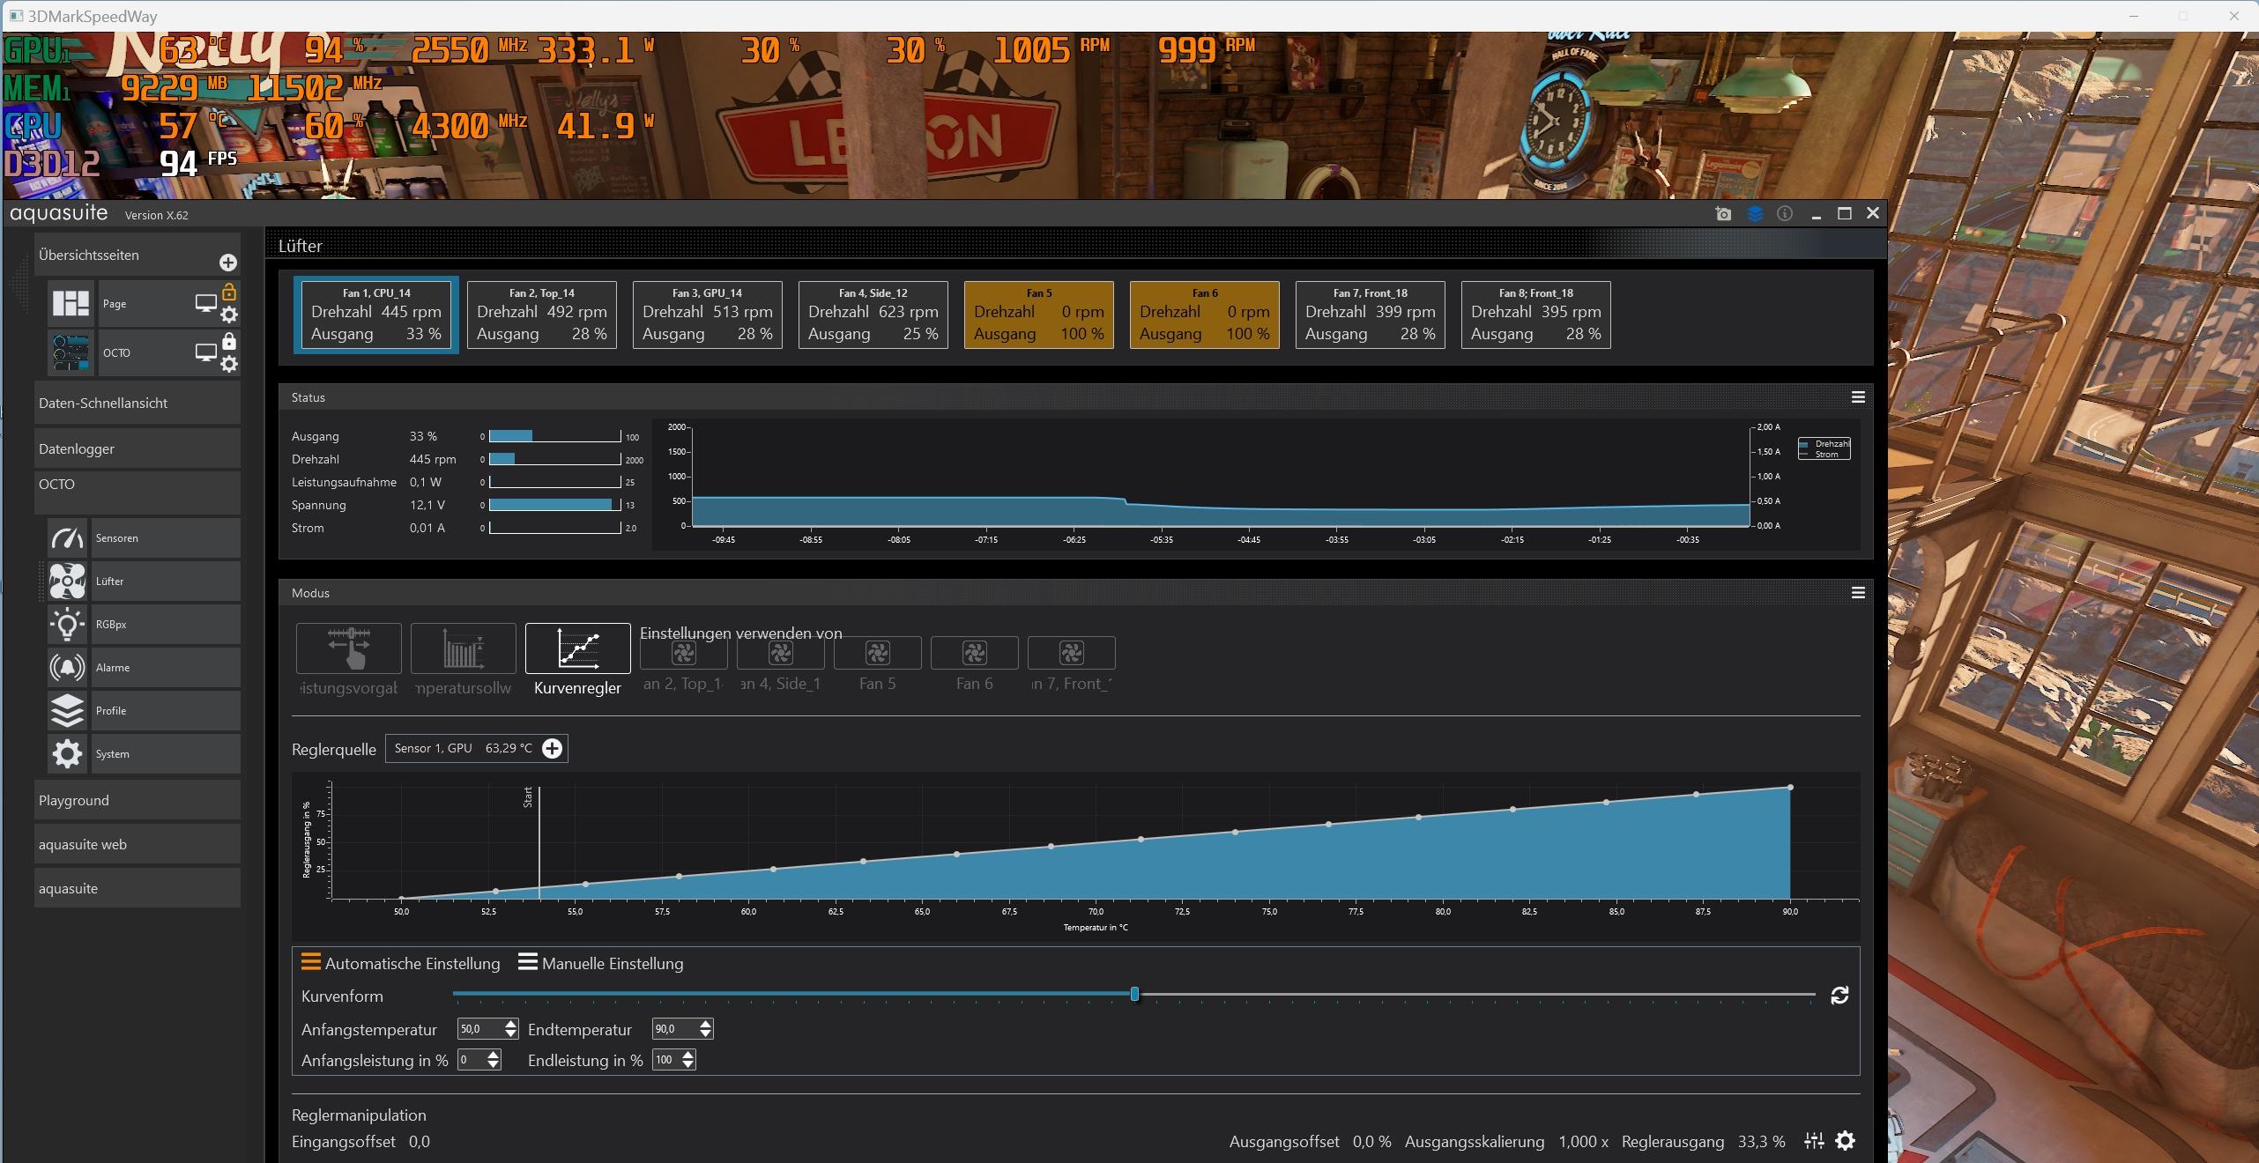Select the Fan 3, GPU_14 tile
Screen dimensions: 2259x1163
[707, 315]
